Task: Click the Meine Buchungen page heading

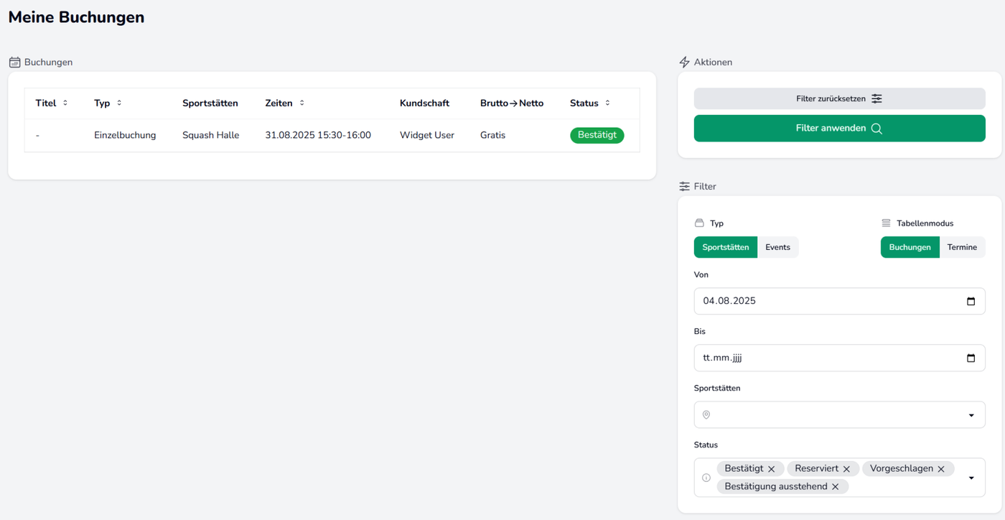Action: point(76,17)
